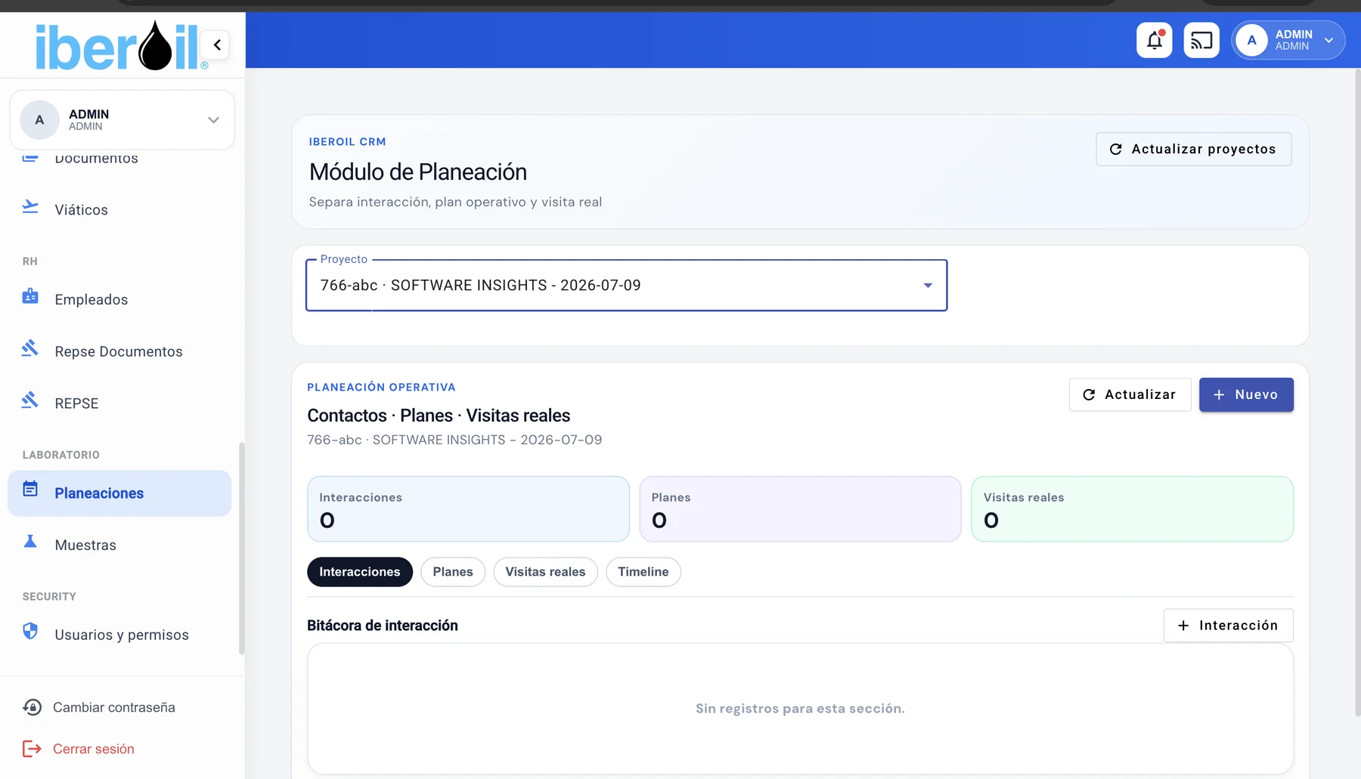Click the 'PLANEACIÓN OPERATIVA' label
This screenshot has height=779, width=1361.
pyautogui.click(x=381, y=387)
